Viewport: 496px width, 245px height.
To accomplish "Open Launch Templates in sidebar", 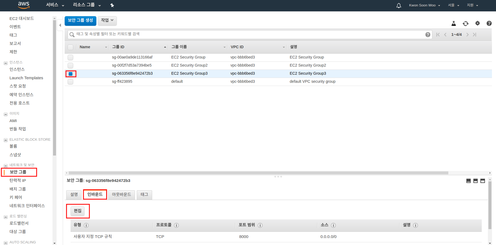I will click(x=26, y=78).
